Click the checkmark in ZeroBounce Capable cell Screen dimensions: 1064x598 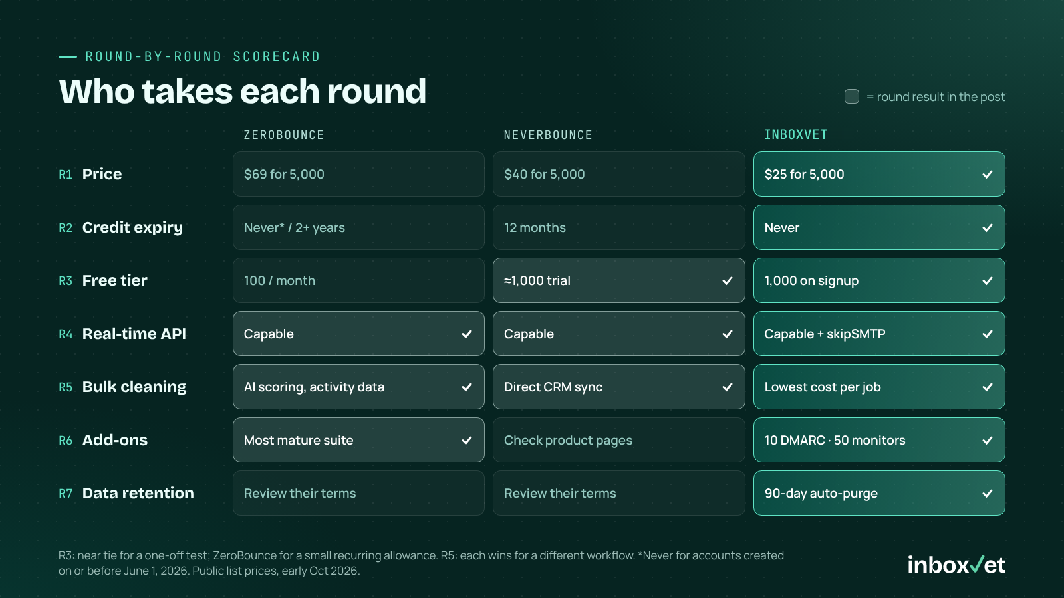pos(467,334)
